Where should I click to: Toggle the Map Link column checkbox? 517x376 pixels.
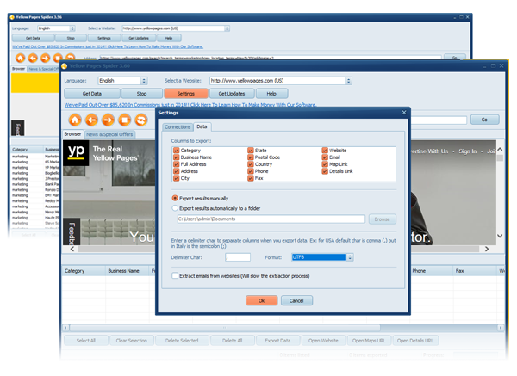(325, 164)
